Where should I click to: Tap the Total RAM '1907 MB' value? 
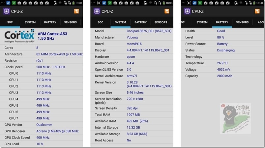click(133, 115)
